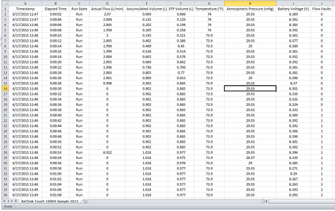Select STP volume cell showing 0.975
This screenshot has height=211, width=335.
coord(181,158)
